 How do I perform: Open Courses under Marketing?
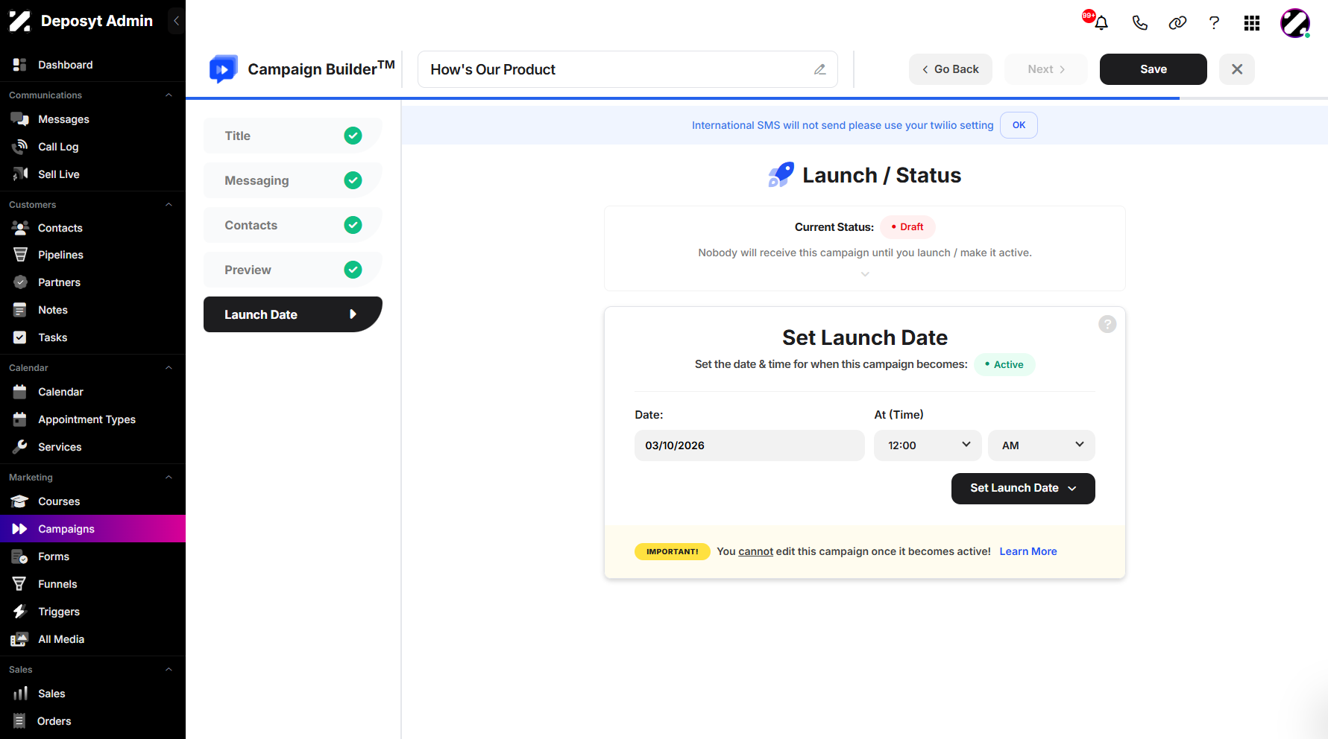pos(92,501)
